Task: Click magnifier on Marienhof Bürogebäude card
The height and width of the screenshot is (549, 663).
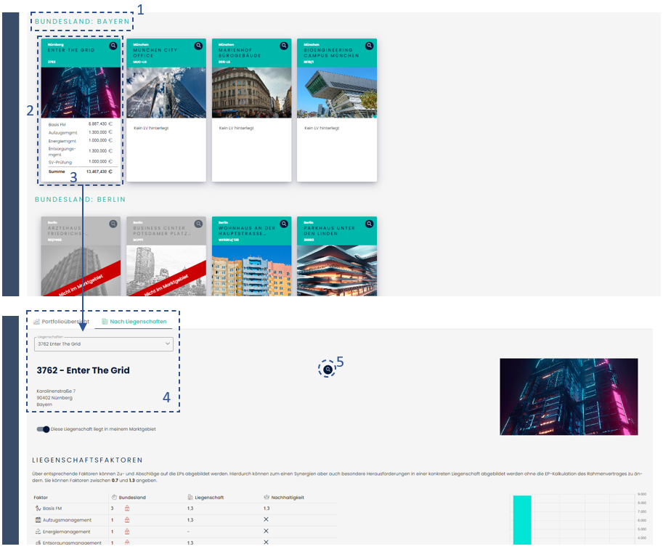Action: tap(284, 46)
